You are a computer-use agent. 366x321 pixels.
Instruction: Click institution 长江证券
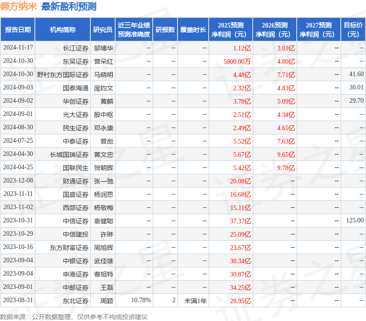[76, 48]
